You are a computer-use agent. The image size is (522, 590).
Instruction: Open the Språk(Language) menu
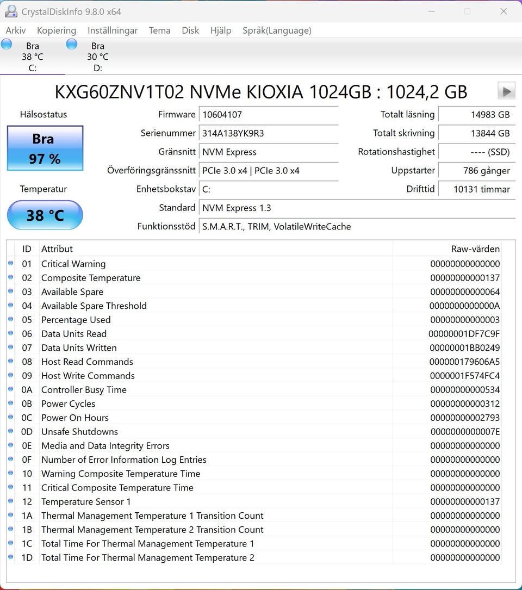[x=277, y=30]
